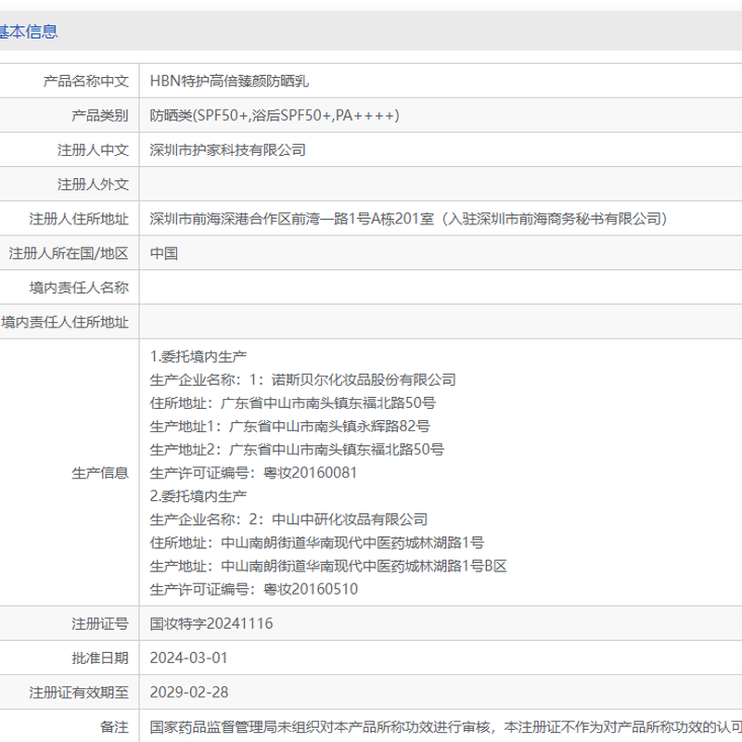
Task: Click the 注册人外文 label
Action: click(93, 185)
